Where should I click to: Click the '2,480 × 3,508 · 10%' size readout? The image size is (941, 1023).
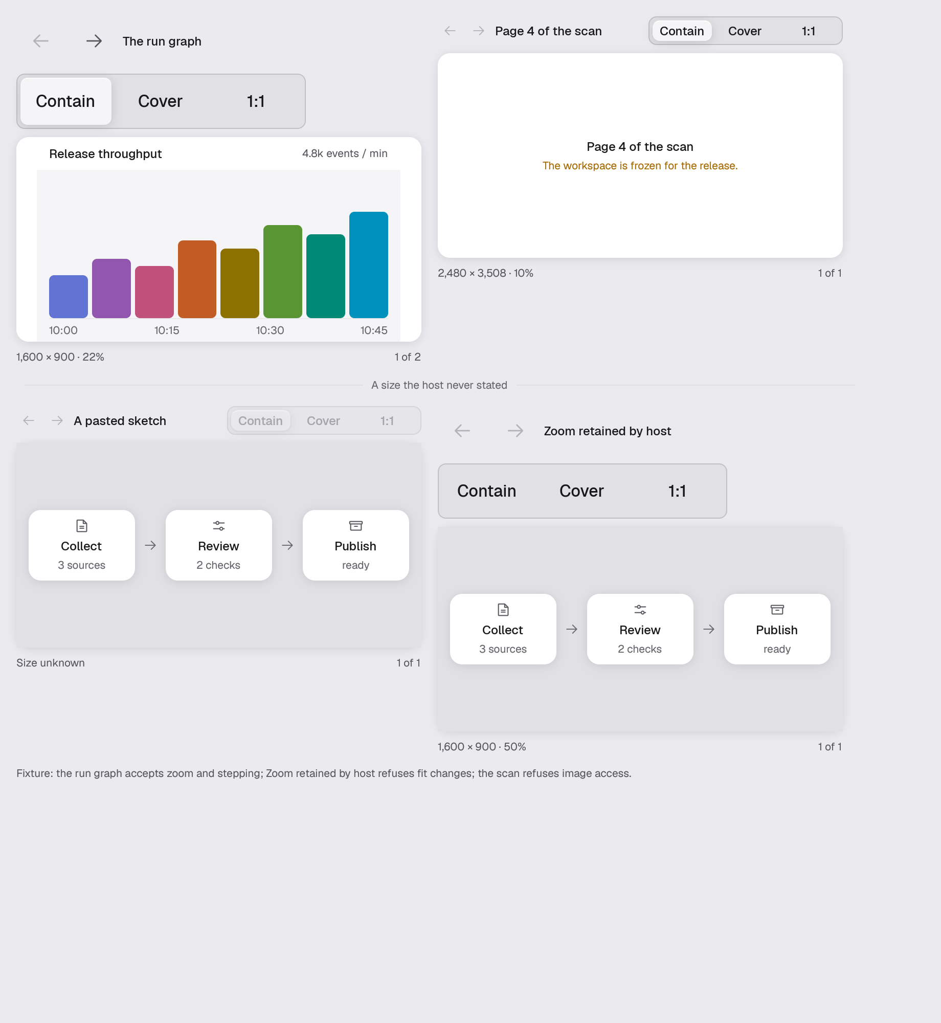tap(485, 273)
